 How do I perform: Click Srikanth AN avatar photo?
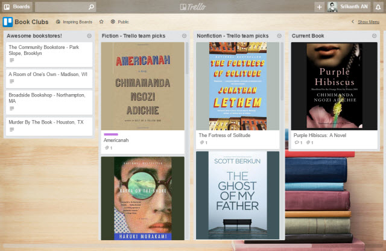332,7
